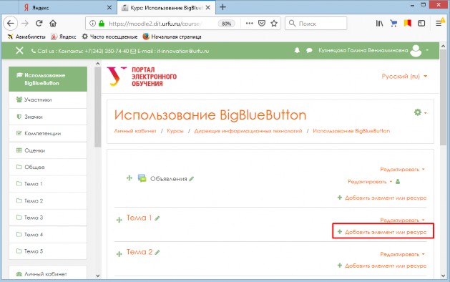
Task: Open Тема 2 Редактировать dropdown
Action: tap(402, 254)
